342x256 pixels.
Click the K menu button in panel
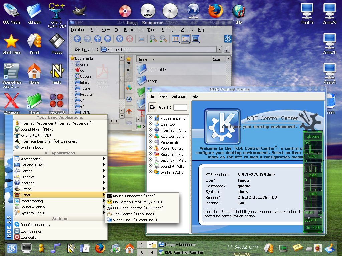pos(12,248)
